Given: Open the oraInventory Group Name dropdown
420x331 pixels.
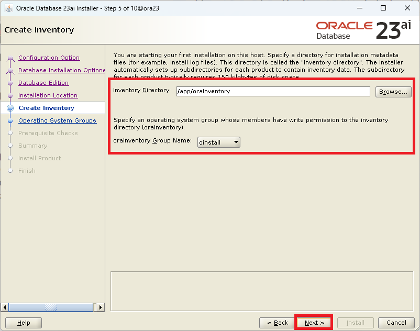Looking at the screenshot, I should point(218,142).
